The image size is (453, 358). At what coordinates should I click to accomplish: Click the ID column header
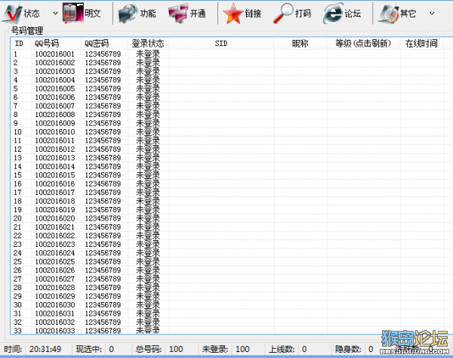[19, 44]
